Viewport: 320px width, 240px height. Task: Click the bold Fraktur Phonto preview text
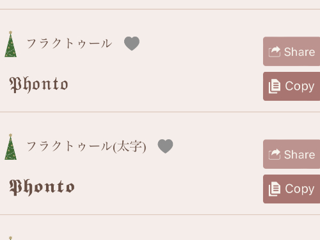click(x=42, y=187)
